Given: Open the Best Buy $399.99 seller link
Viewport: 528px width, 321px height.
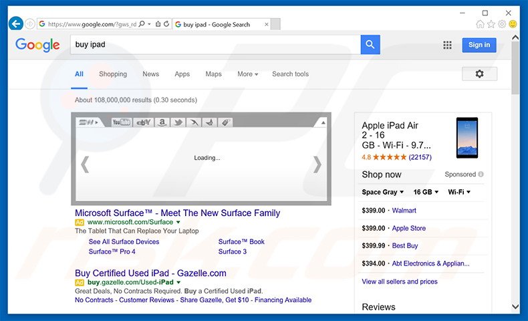Looking at the screenshot, I should click(x=405, y=246).
